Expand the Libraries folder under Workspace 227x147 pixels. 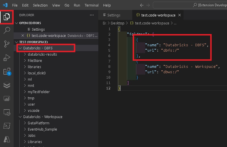[x=25, y=142]
